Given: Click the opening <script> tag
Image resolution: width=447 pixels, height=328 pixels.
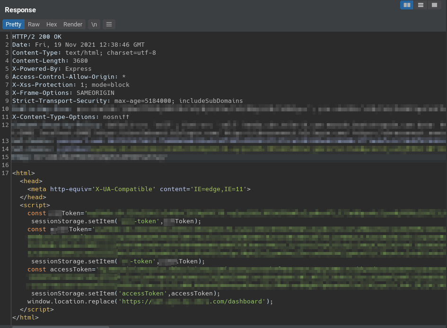Looking at the screenshot, I should coord(35,205).
